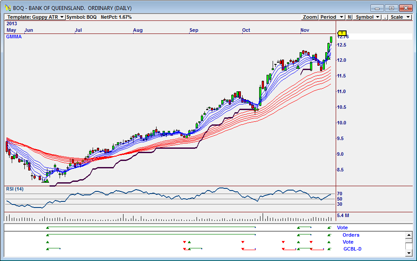This screenshot has width=417, height=261.
Task: Open the Period dropdown
Action: click(x=332, y=17)
